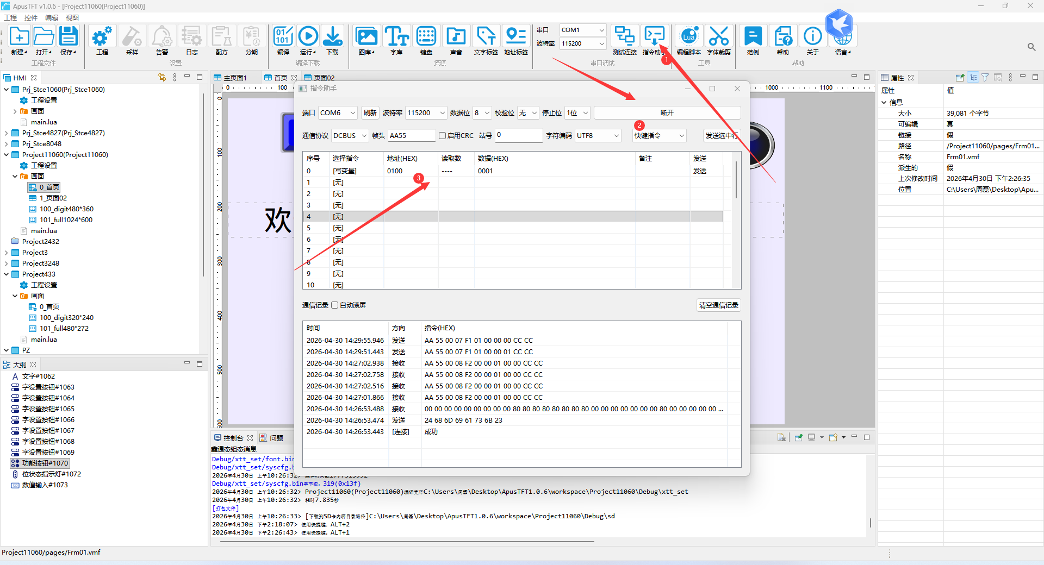Click 发送 in command row 0
The width and height of the screenshot is (1044, 565).
tap(700, 171)
